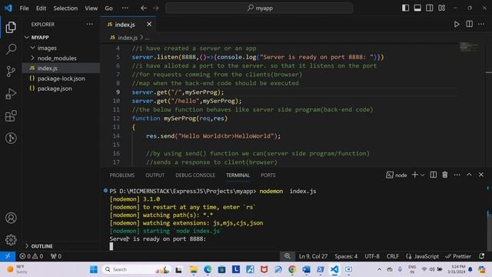Open the Go menu
The width and height of the screenshot is (492, 277).
(x=108, y=8)
